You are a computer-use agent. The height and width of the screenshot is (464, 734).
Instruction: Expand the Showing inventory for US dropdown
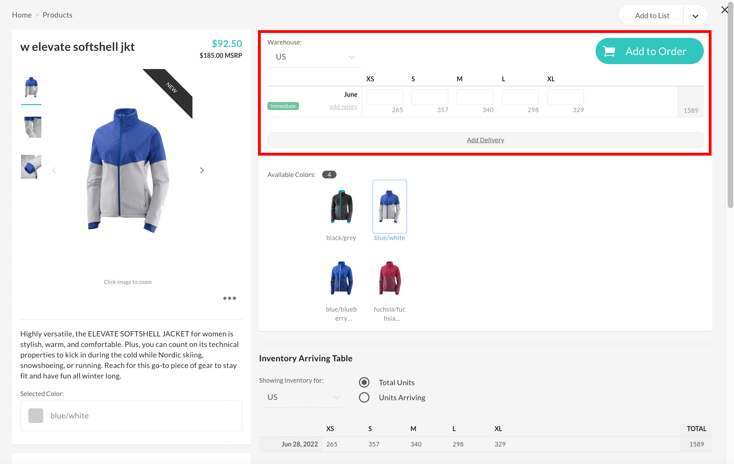pos(303,397)
